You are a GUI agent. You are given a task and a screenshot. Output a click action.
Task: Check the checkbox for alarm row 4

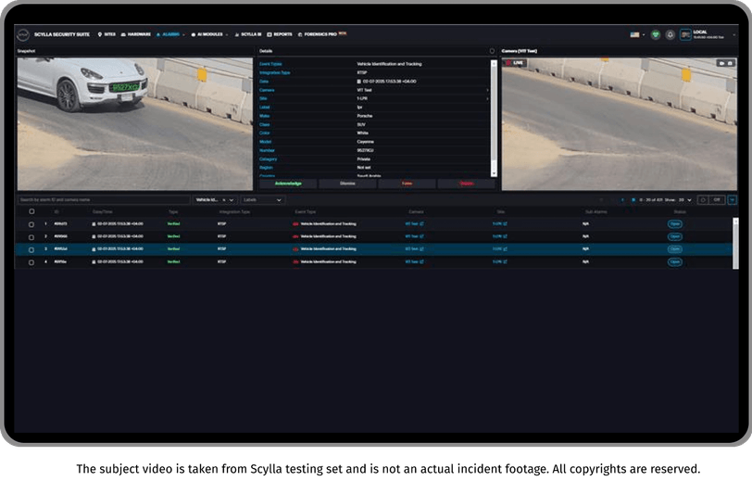[x=31, y=262]
